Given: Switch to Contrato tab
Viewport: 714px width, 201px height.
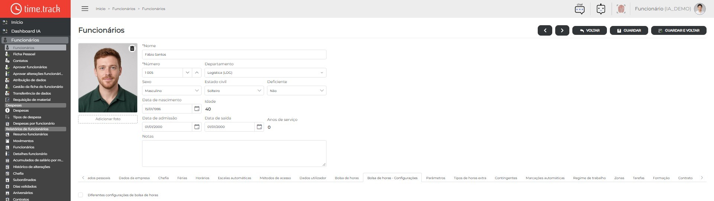Looking at the screenshot, I should coord(685,178).
